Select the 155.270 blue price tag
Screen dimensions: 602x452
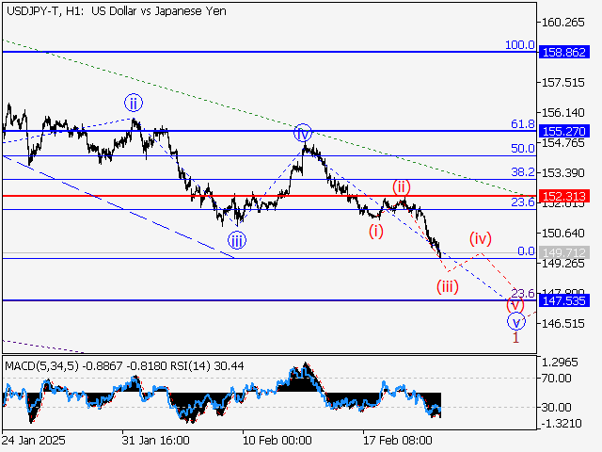564,131
